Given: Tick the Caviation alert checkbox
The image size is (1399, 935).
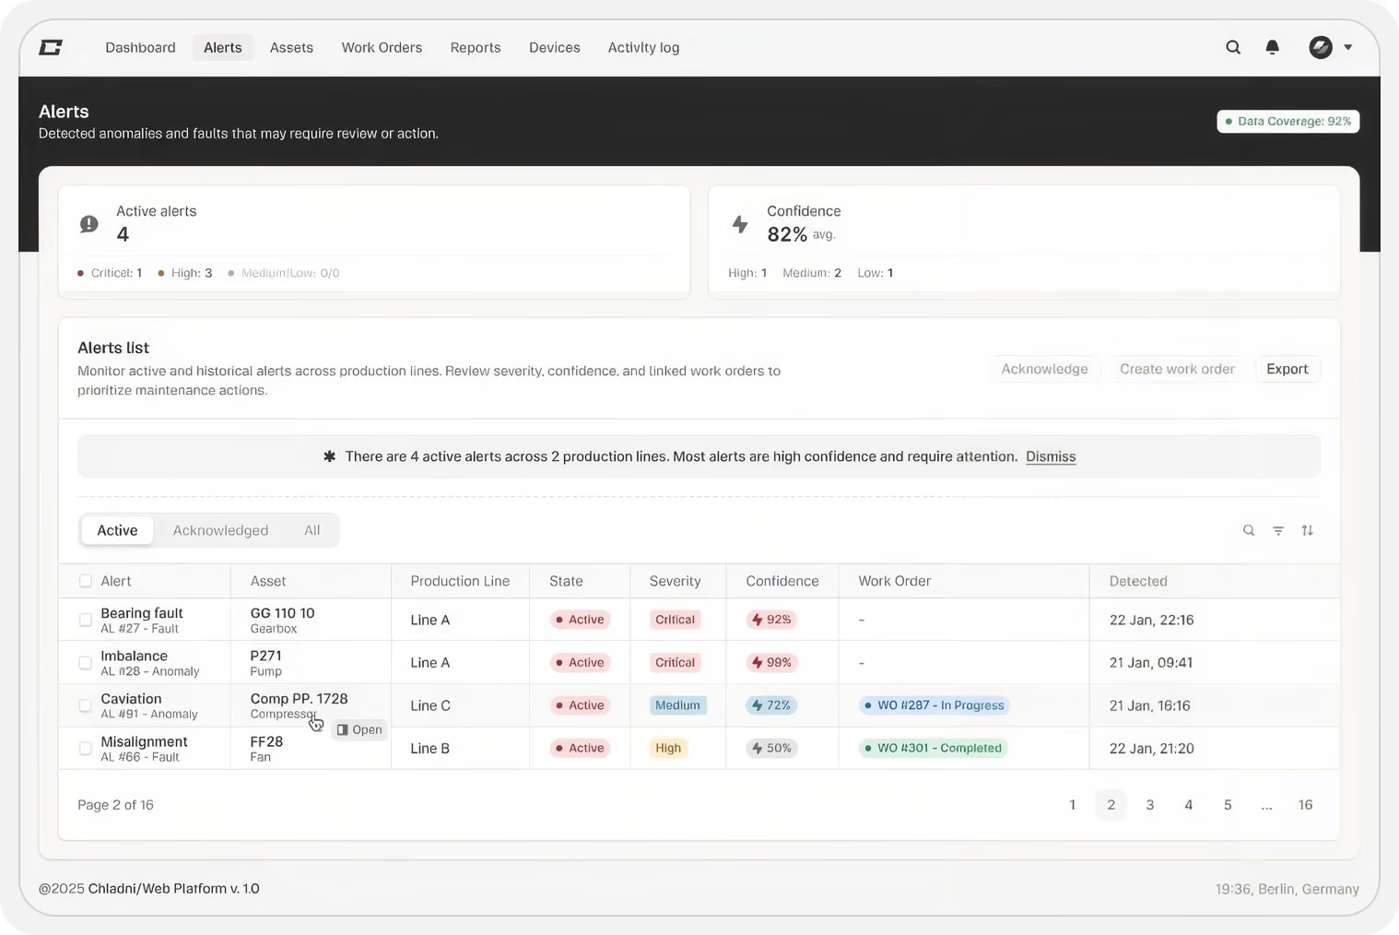Looking at the screenshot, I should coord(86,705).
